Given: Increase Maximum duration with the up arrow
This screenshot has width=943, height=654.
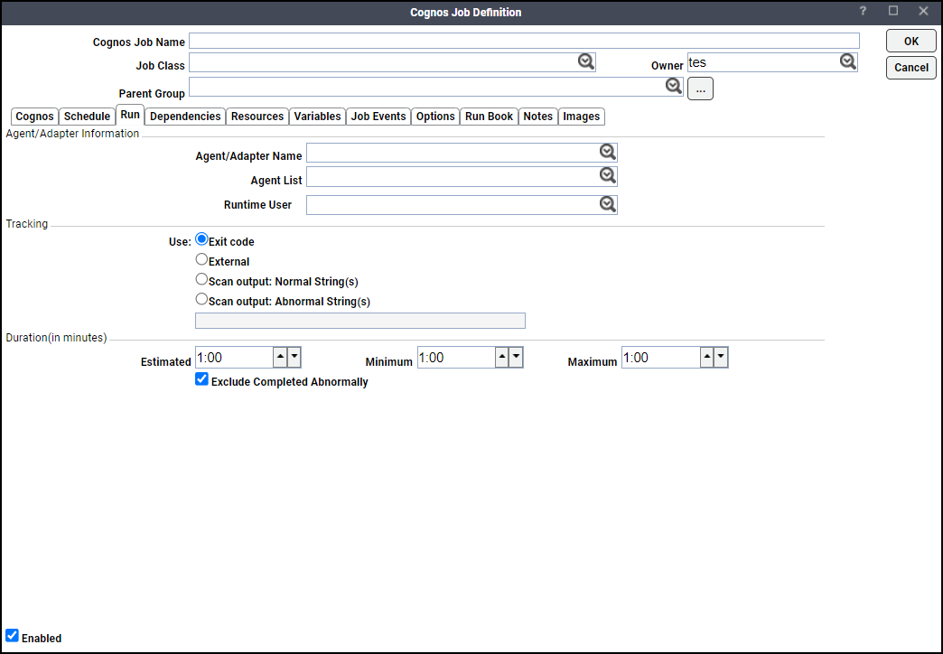Looking at the screenshot, I should tap(707, 357).
